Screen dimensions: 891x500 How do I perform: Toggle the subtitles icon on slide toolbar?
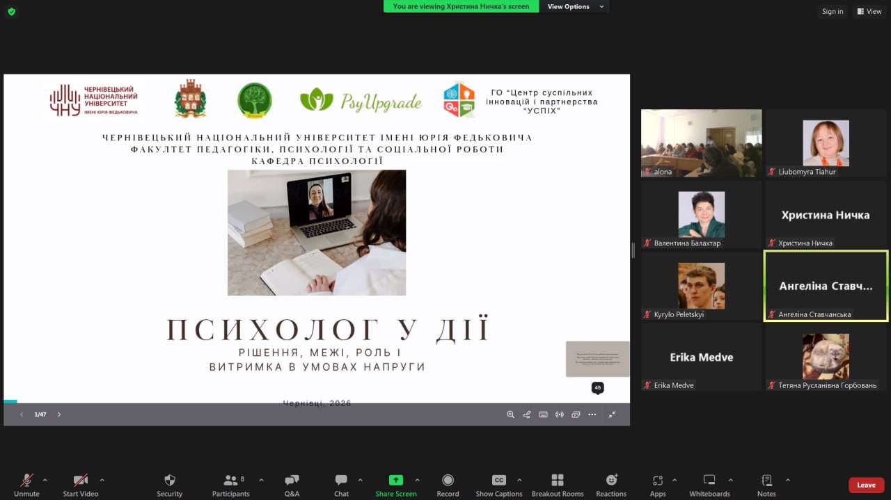pos(543,414)
